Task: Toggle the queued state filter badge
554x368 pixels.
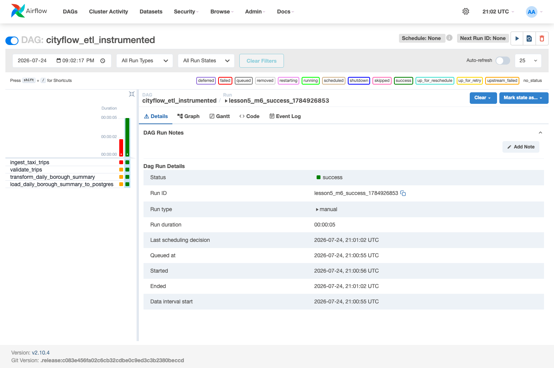Action: 244,80
